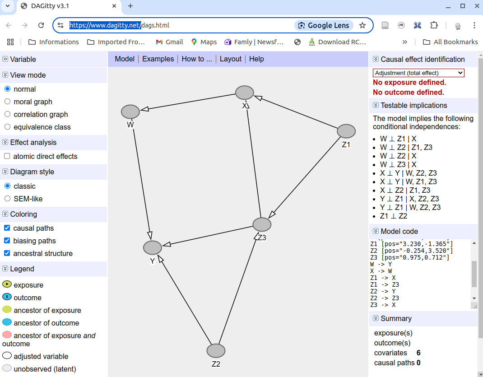Open the Examples menu
Viewport: 483px width, 377px height.
(x=158, y=59)
